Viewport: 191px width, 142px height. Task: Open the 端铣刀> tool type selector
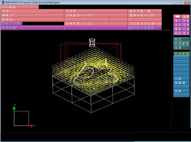(32, 15)
